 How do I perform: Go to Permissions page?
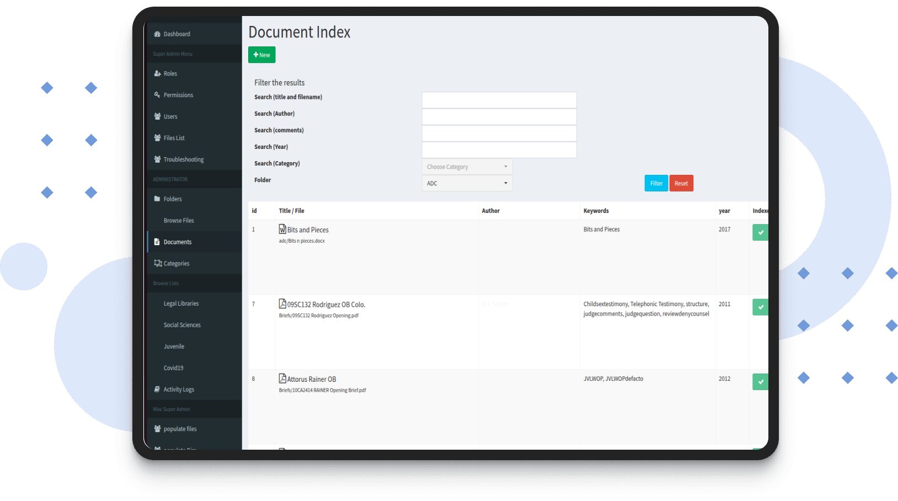coord(194,95)
